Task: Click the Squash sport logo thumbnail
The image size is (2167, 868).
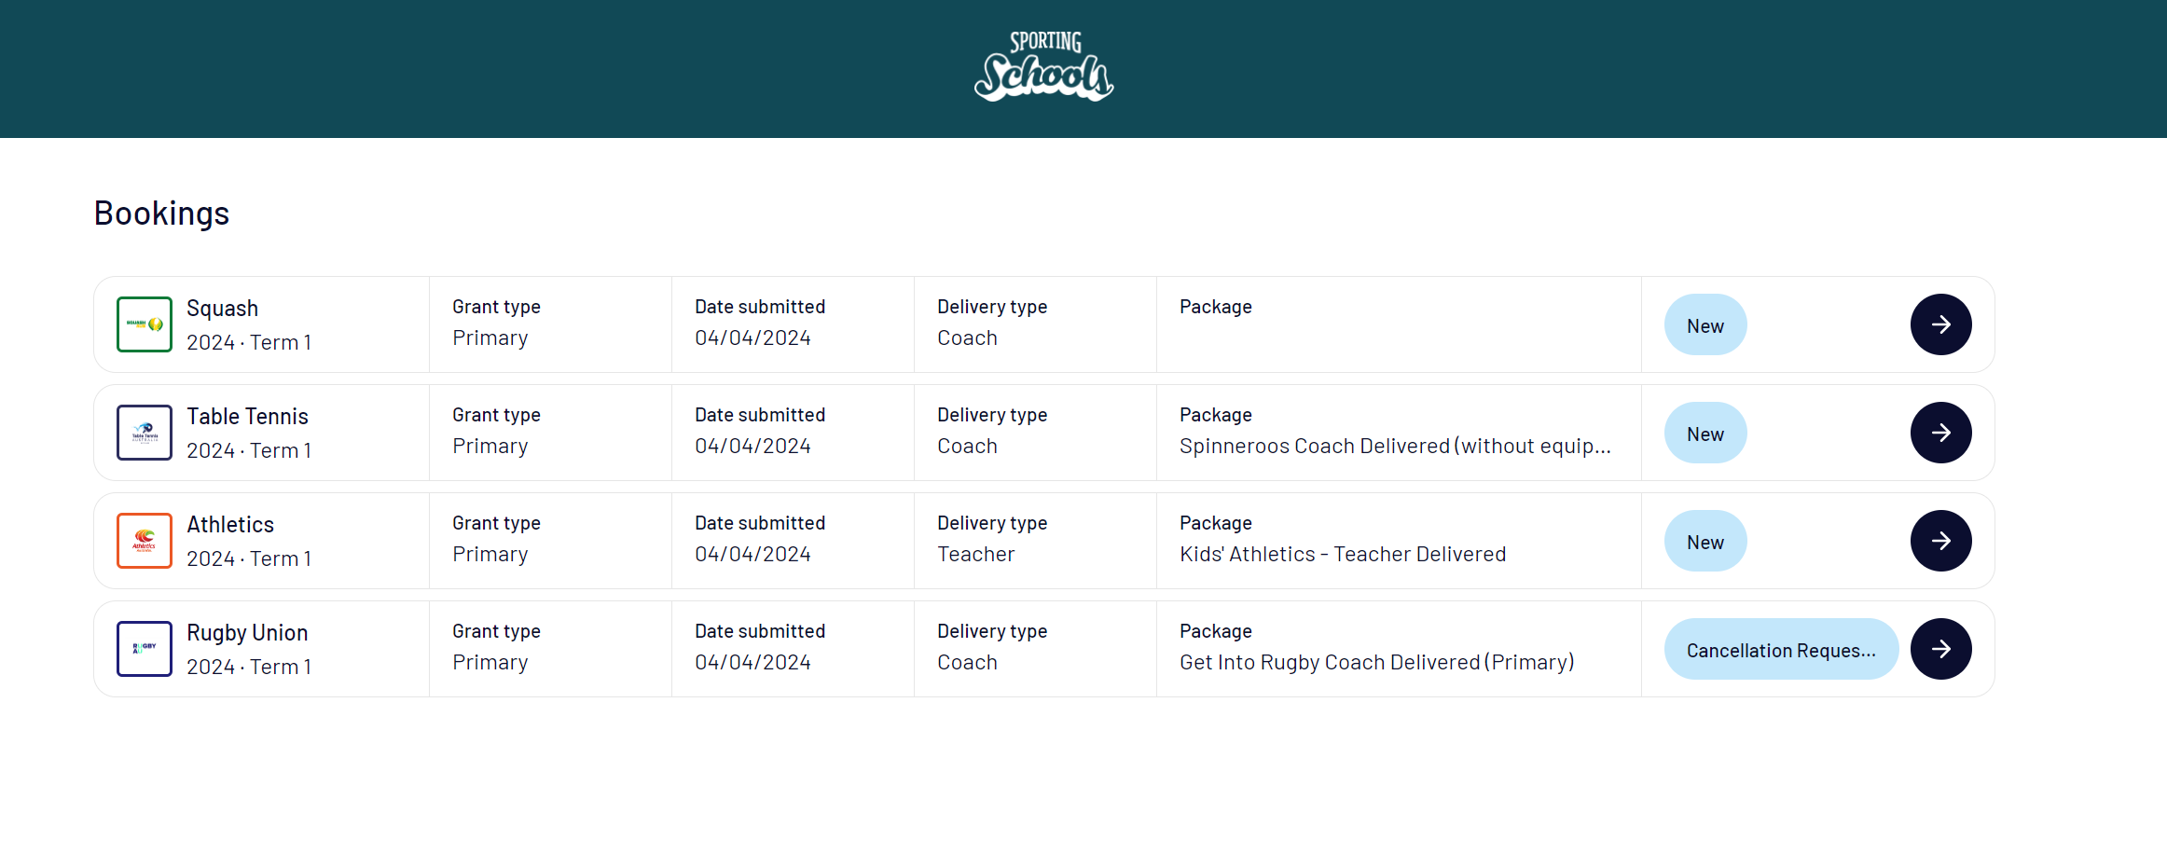Action: pyautogui.click(x=145, y=324)
